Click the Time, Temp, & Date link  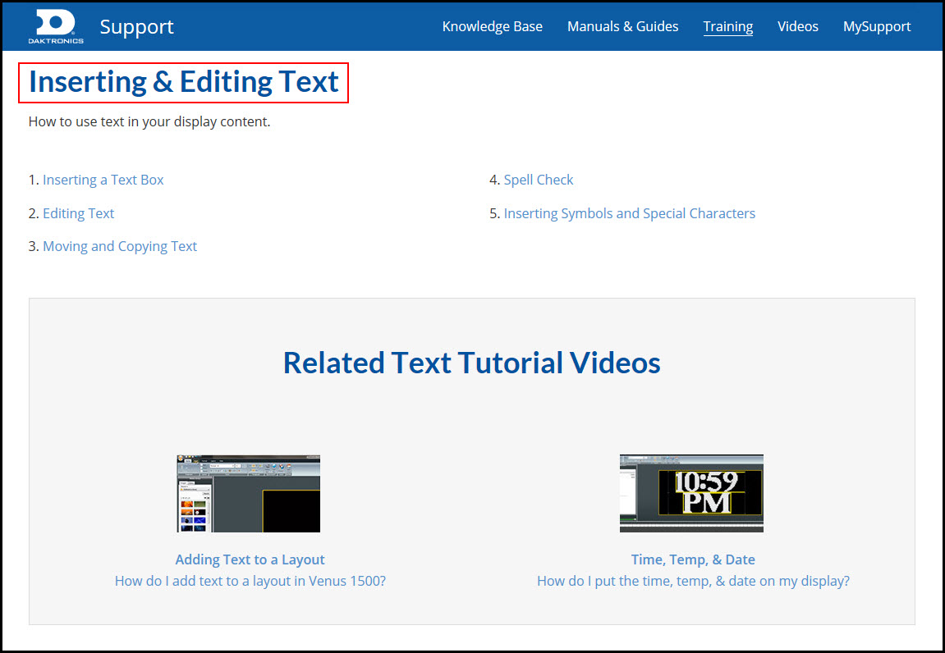(692, 559)
